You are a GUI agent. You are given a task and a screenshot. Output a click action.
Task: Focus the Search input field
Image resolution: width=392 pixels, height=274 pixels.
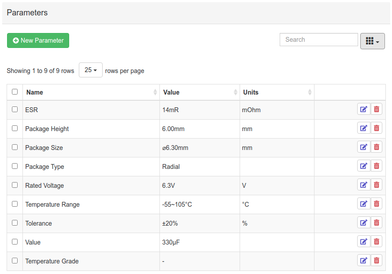click(318, 40)
